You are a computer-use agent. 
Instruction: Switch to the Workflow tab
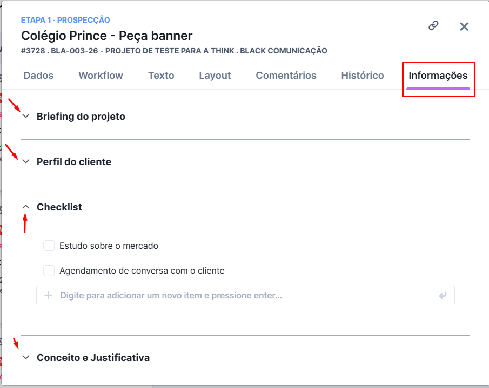101,76
